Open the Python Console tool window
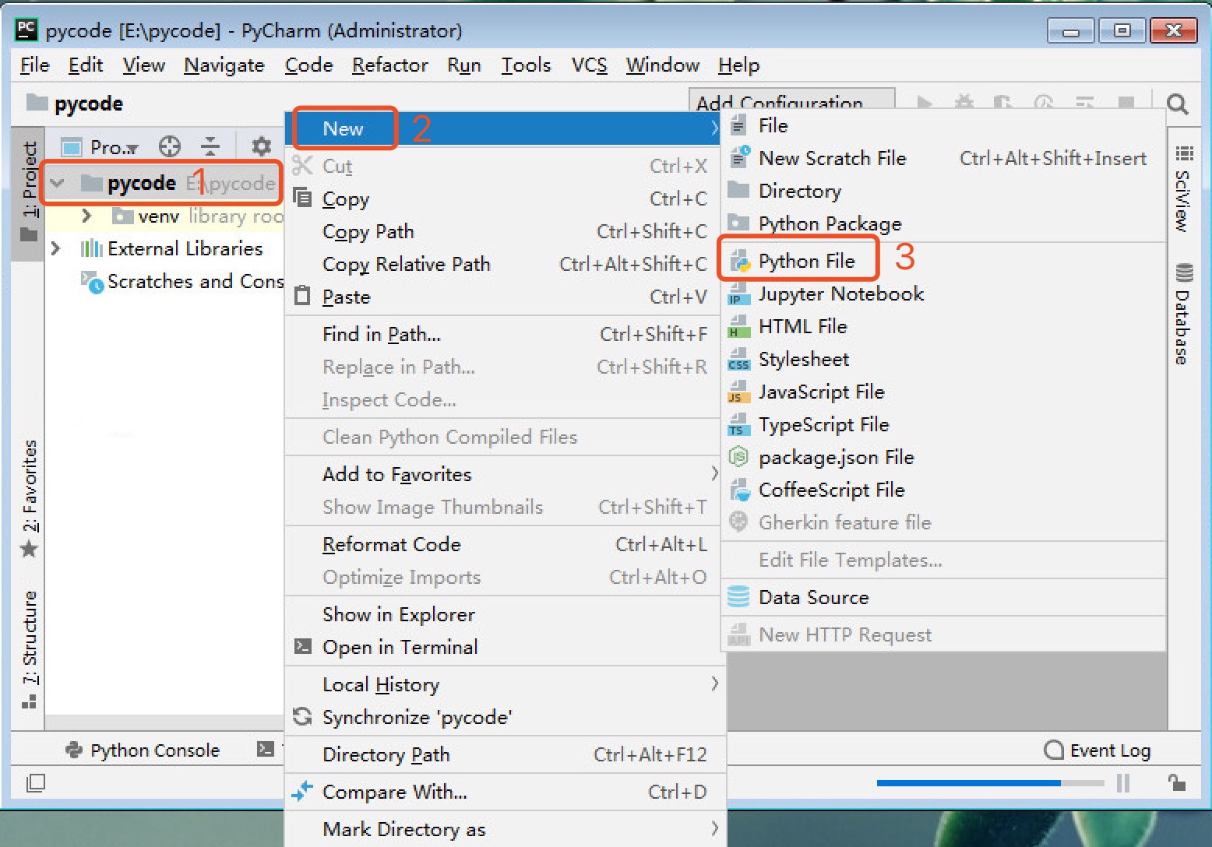 pos(143,750)
